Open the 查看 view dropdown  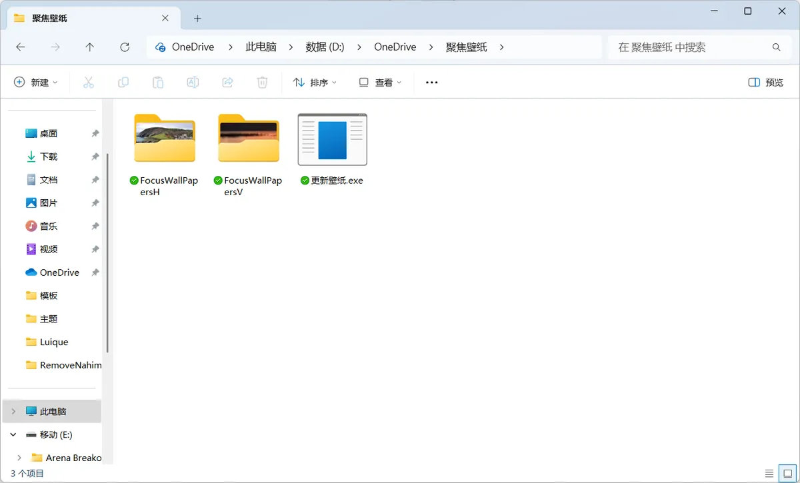[x=381, y=83]
